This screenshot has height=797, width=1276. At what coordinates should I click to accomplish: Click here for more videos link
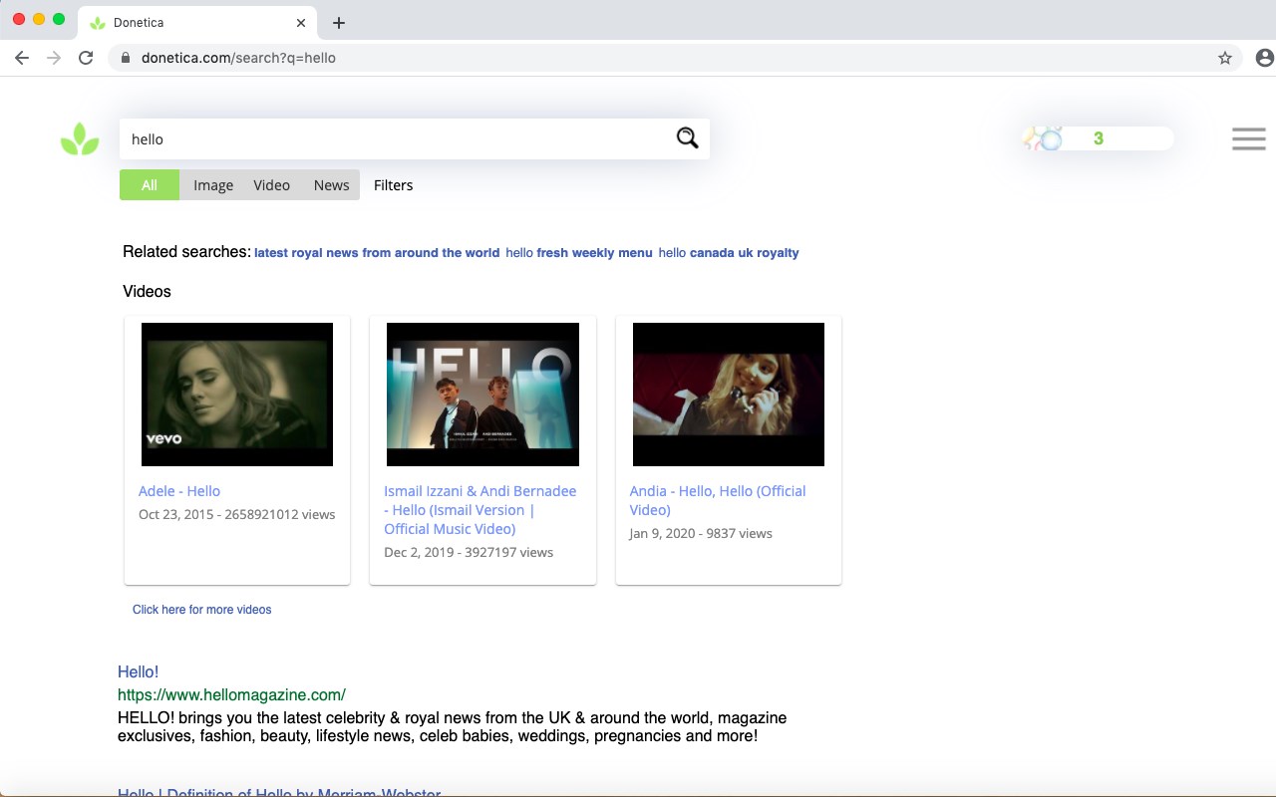[201, 610]
